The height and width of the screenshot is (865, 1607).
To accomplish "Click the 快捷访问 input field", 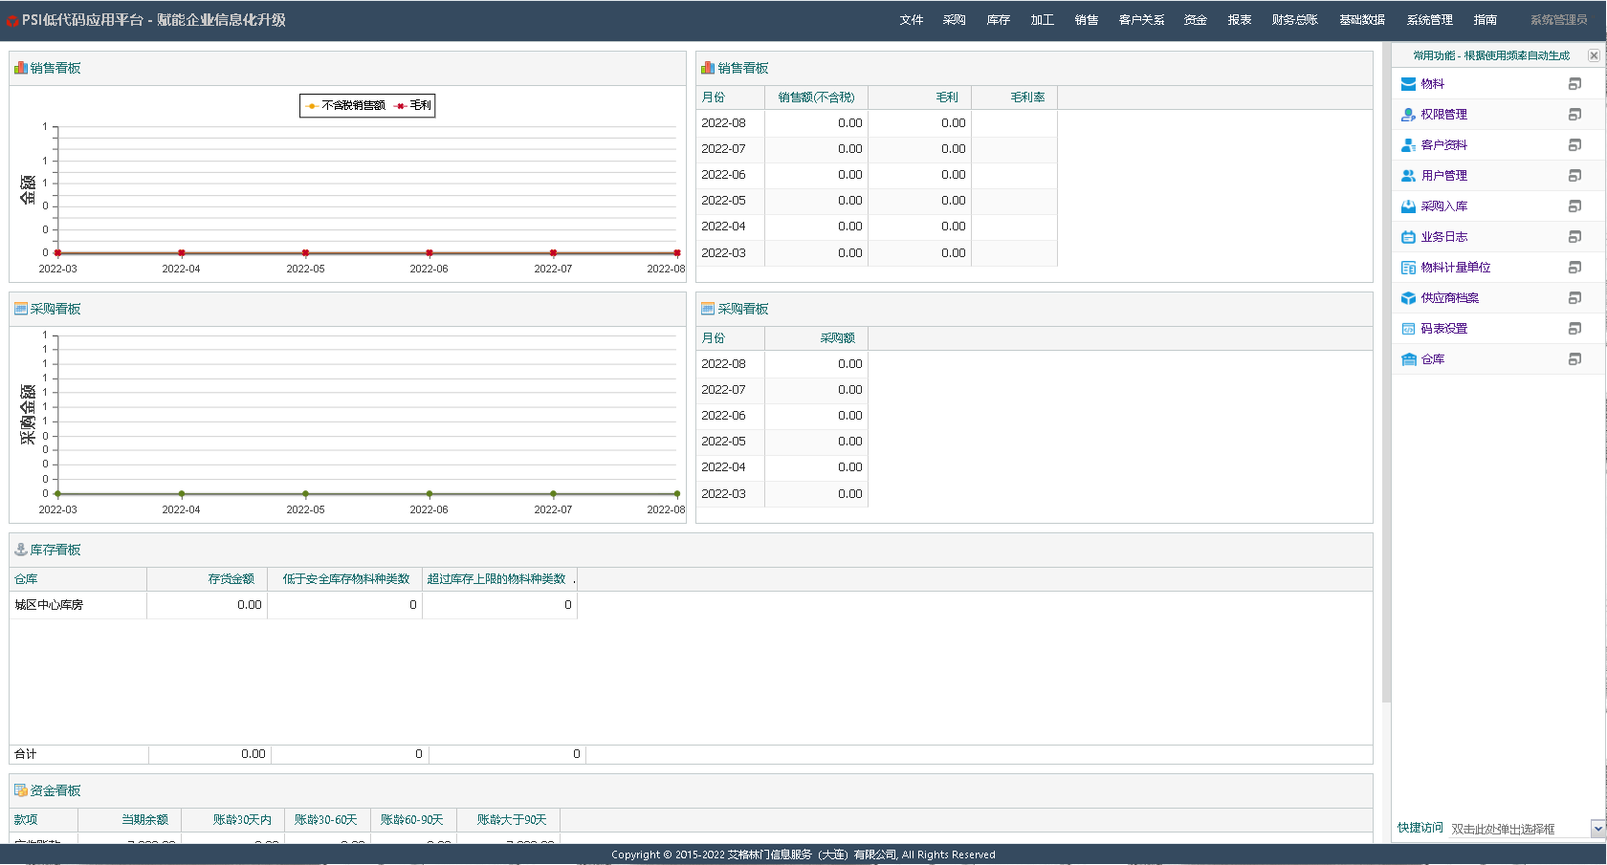I will [x=1518, y=829].
